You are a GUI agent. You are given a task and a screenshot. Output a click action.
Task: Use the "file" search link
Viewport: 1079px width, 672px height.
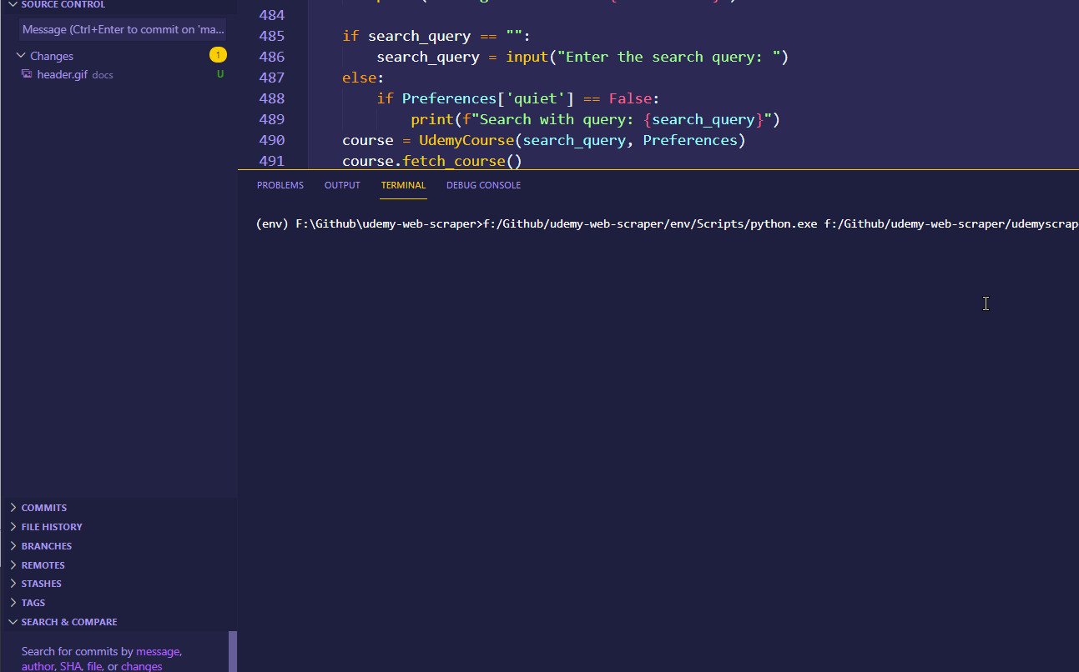94,666
